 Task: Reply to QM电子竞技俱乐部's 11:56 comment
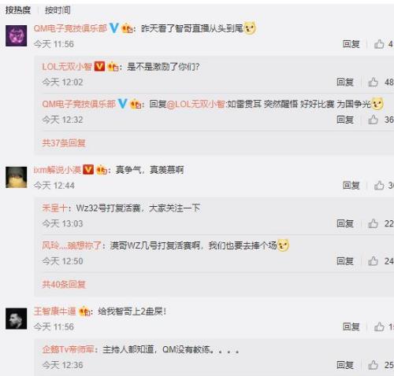click(x=351, y=44)
